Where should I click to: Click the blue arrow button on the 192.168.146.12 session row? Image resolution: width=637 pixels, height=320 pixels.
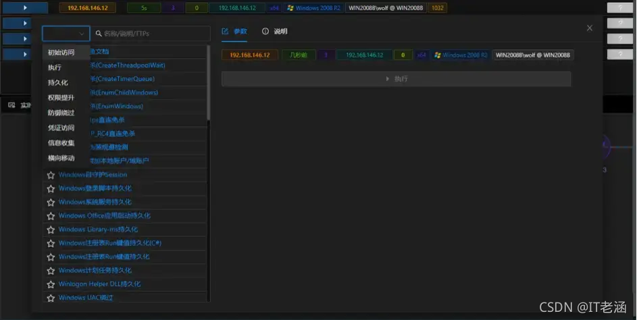25,7
